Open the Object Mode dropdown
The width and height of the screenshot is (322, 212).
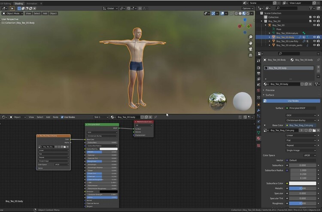point(12,13)
